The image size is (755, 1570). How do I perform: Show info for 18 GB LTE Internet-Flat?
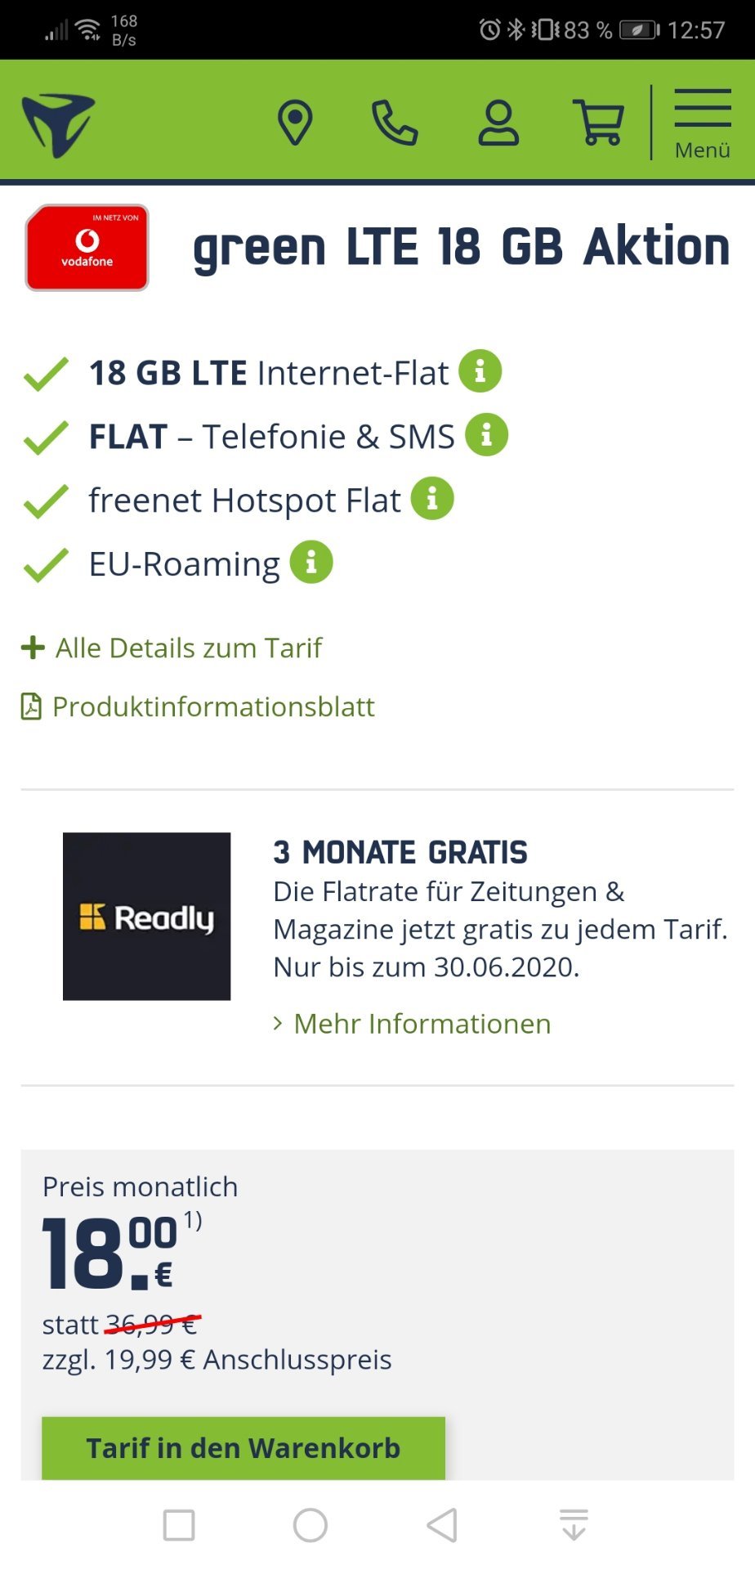(x=480, y=371)
